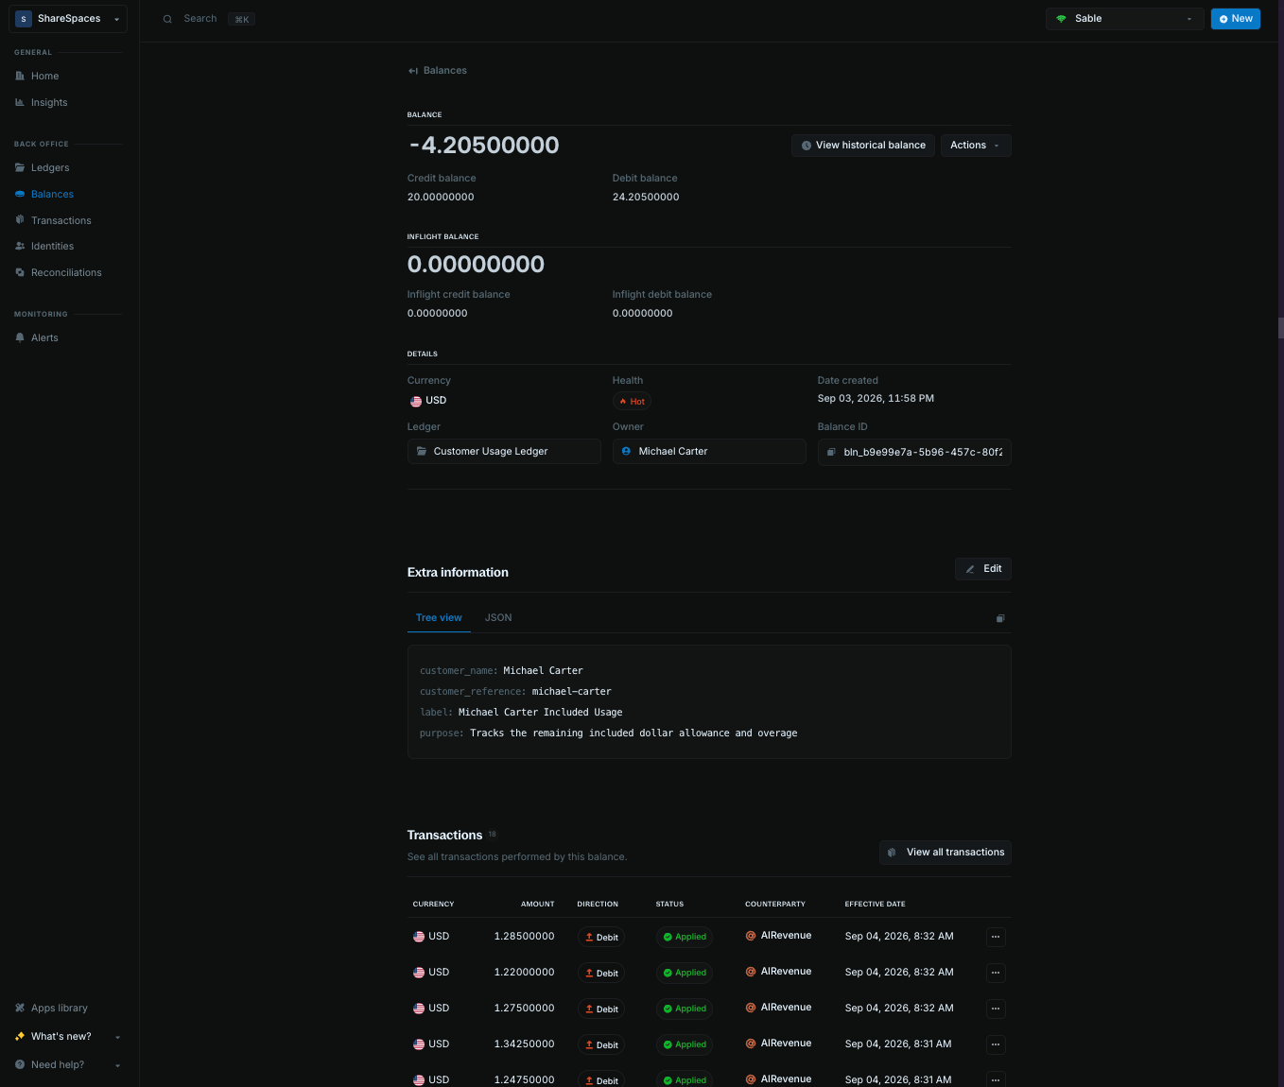
Task: Click the AMOUNT column header
Action: click(537, 905)
